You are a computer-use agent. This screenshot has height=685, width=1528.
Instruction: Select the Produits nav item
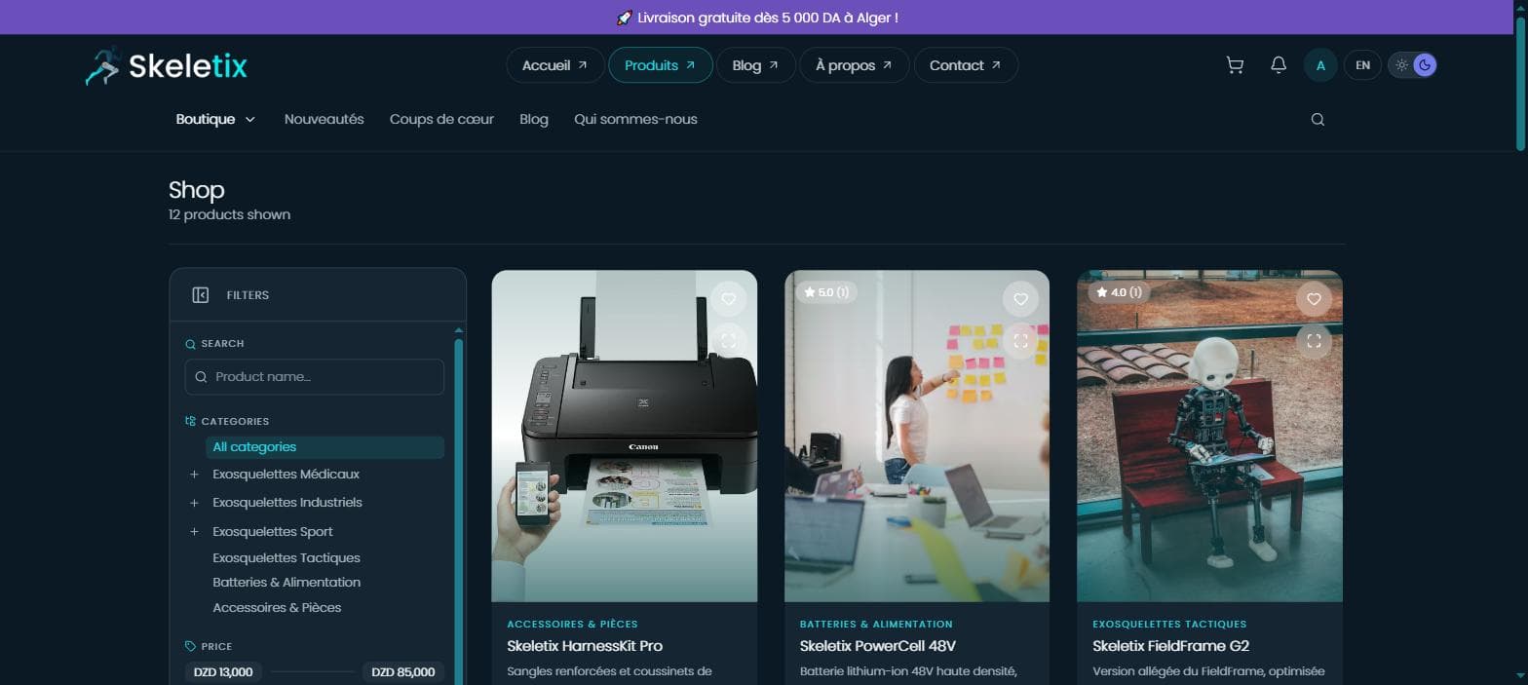[x=660, y=65]
